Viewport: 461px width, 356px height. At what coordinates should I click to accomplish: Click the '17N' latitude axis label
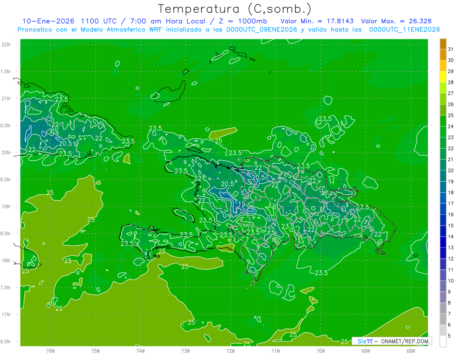click(6, 315)
